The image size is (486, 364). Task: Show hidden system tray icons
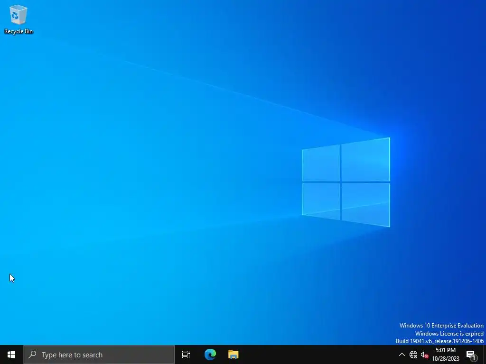[402, 355]
